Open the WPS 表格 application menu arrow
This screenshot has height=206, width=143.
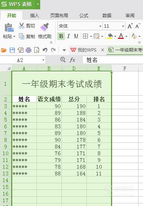(x=38, y=4)
